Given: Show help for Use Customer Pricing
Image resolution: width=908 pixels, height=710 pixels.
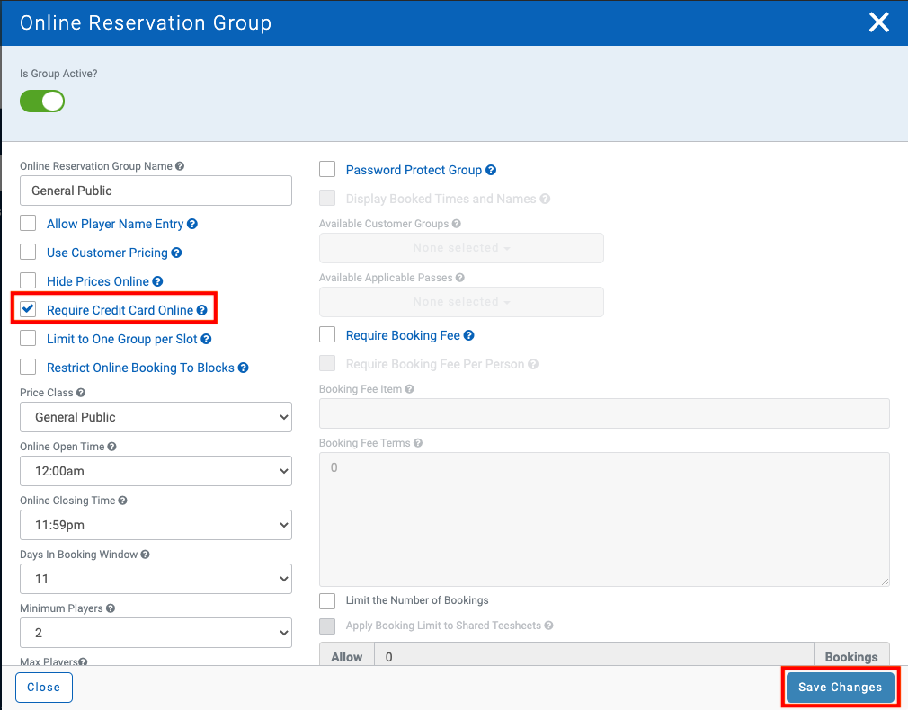Looking at the screenshot, I should click(176, 253).
